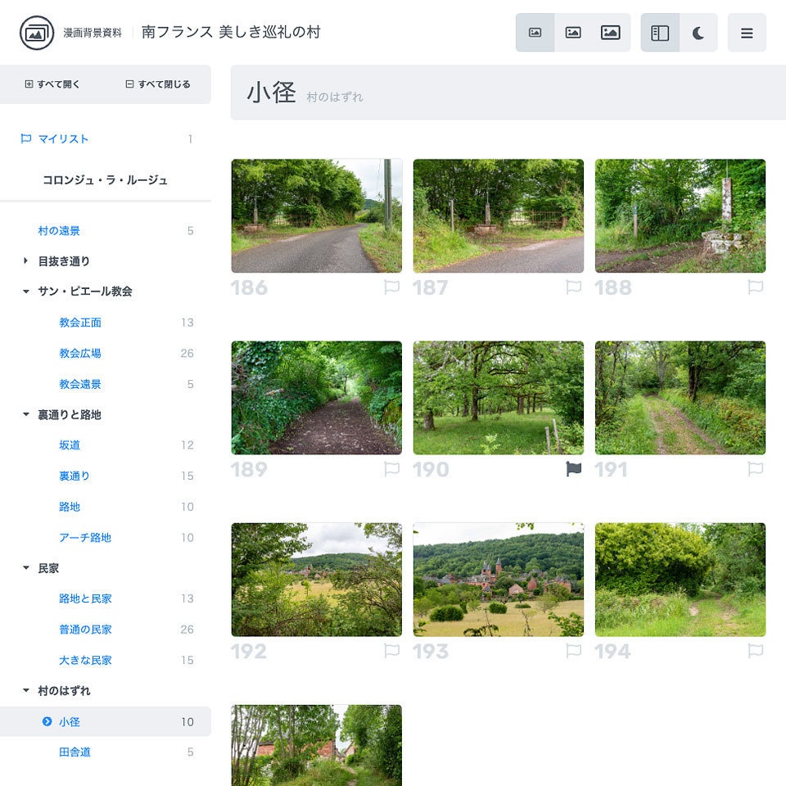Switch to the medium thumbnail size view
Image resolution: width=786 pixels, height=786 pixels.
pyautogui.click(x=573, y=32)
